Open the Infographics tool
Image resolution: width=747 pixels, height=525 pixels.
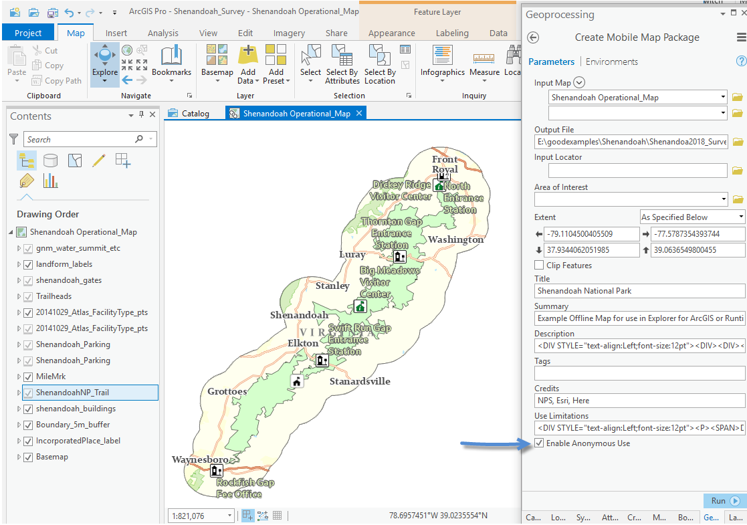442,60
